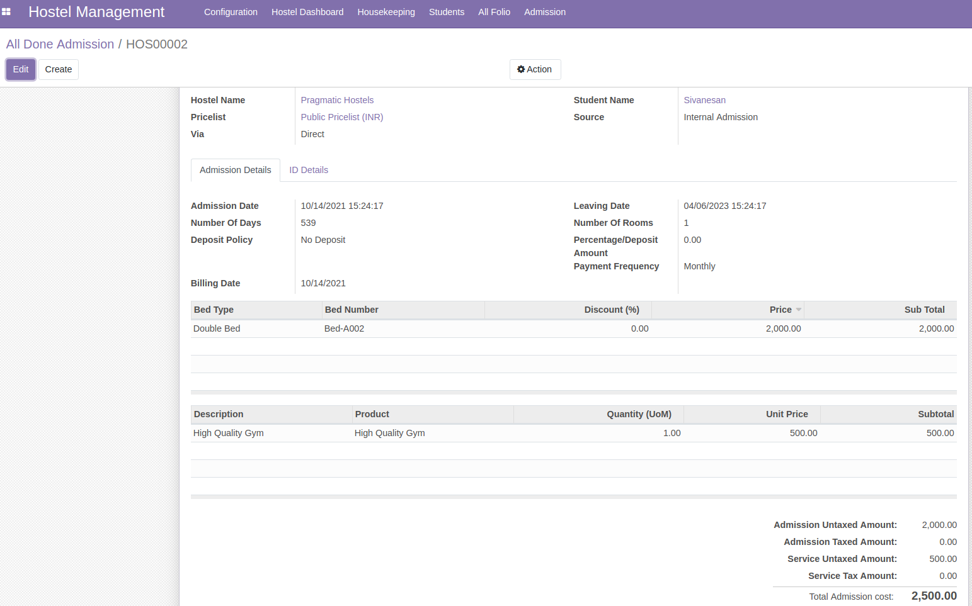This screenshot has height=606, width=972.
Task: Open the apps grid menu icon
Action: [6, 12]
